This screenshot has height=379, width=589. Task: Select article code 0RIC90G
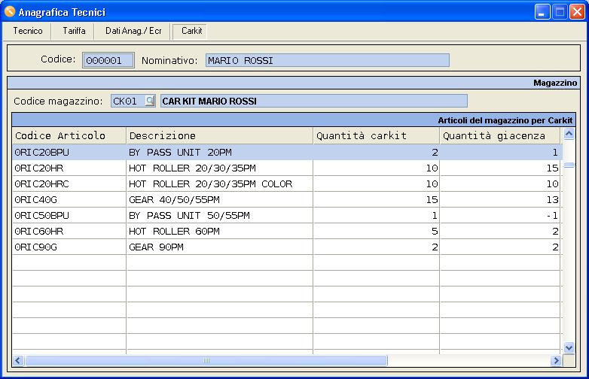pos(35,247)
